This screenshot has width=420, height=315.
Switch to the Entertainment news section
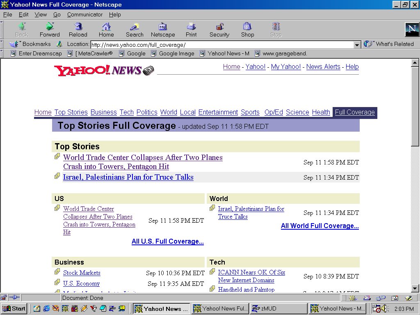[218, 112]
